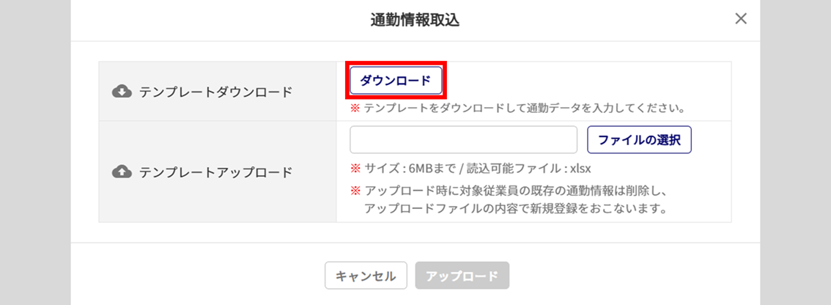Click the empty file name field
Image resolution: width=831 pixels, height=305 pixels.
click(x=464, y=140)
